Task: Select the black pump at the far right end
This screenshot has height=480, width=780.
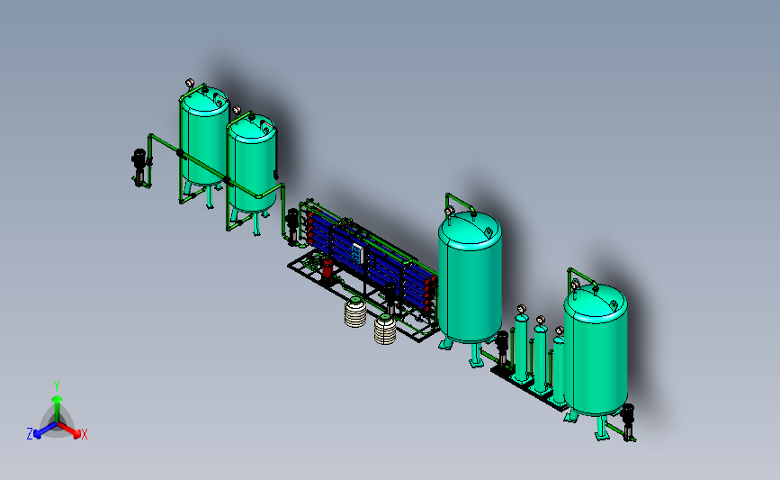Action: click(x=628, y=421)
